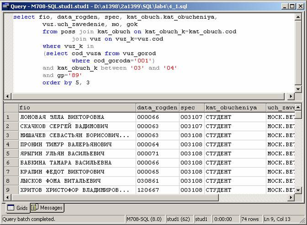Open the Grids results tab
The height and width of the screenshot is (225, 307).
click(17, 208)
